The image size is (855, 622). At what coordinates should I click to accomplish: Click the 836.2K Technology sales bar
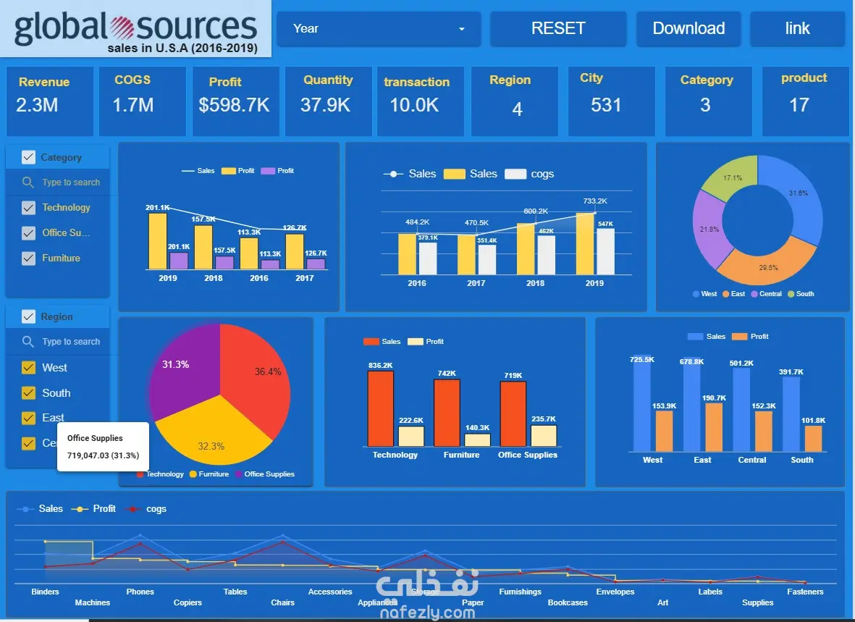click(x=381, y=408)
